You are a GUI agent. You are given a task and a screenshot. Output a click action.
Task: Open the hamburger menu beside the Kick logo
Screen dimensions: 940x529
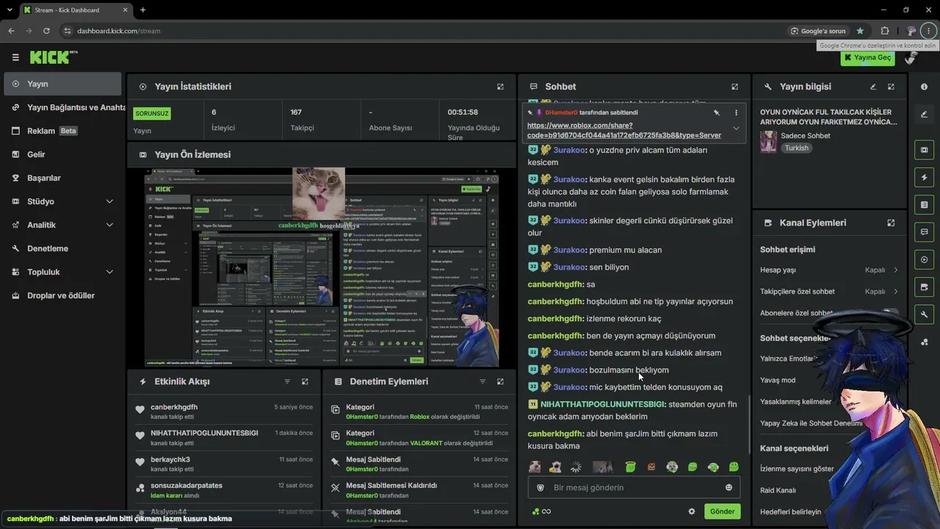tap(15, 57)
